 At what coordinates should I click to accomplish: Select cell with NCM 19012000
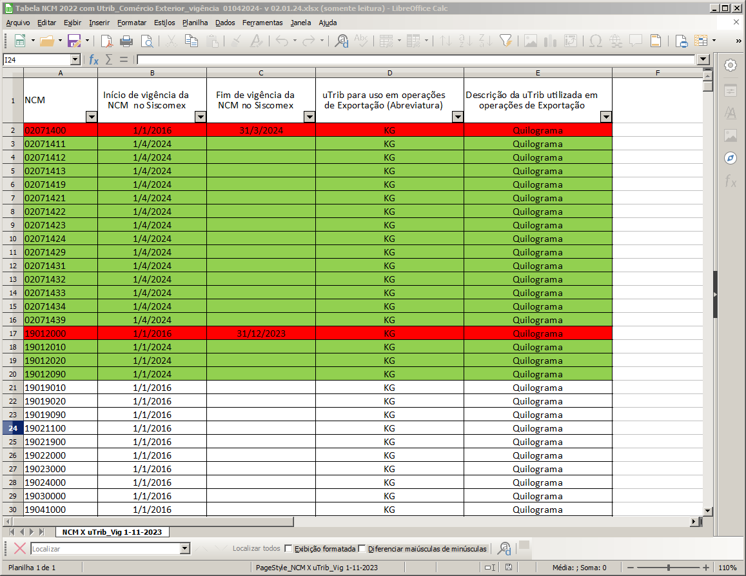click(x=61, y=333)
